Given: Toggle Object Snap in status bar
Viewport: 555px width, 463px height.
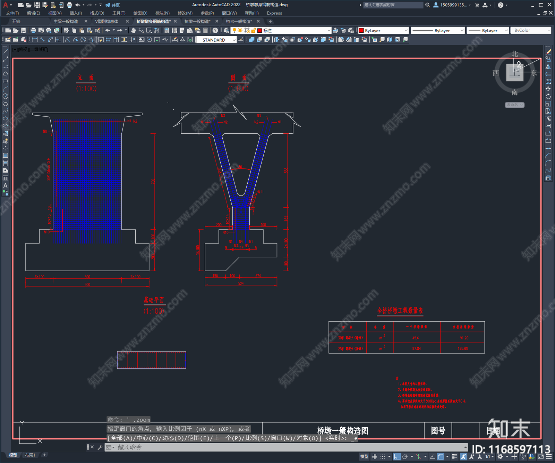Looking at the screenshot, I should pyautogui.click(x=441, y=456).
